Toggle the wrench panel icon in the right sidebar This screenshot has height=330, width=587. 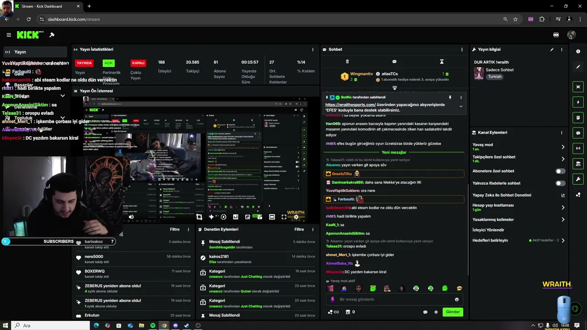(x=578, y=179)
